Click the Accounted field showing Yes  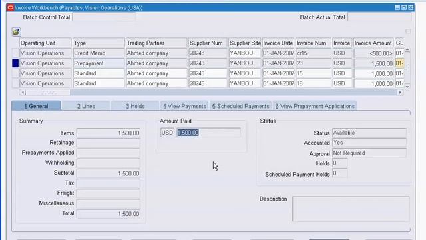click(369, 143)
